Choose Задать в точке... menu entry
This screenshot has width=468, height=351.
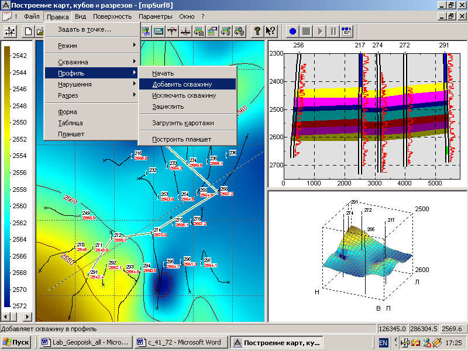(91, 30)
